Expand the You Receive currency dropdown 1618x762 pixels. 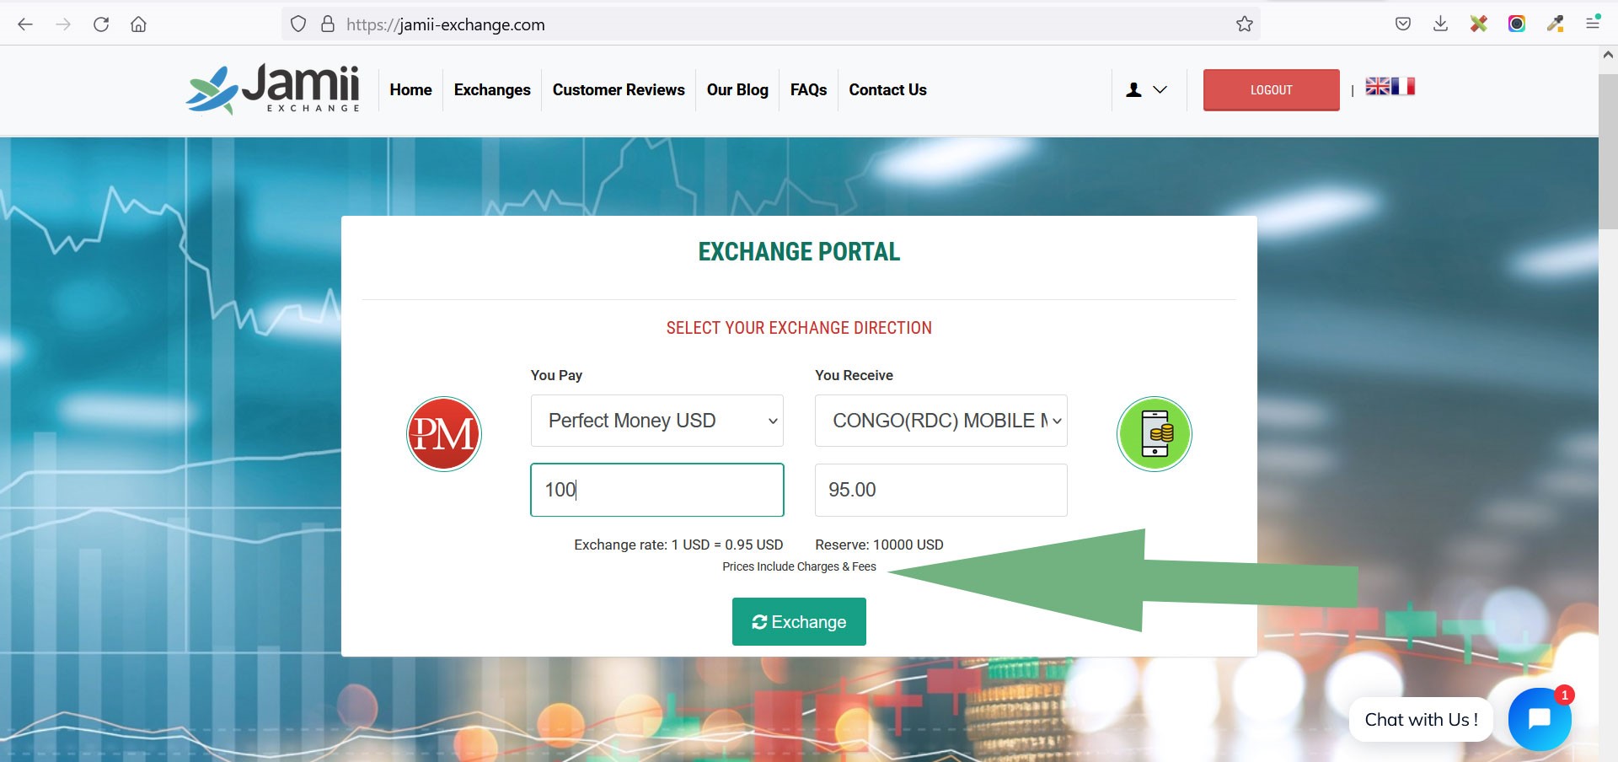(941, 421)
